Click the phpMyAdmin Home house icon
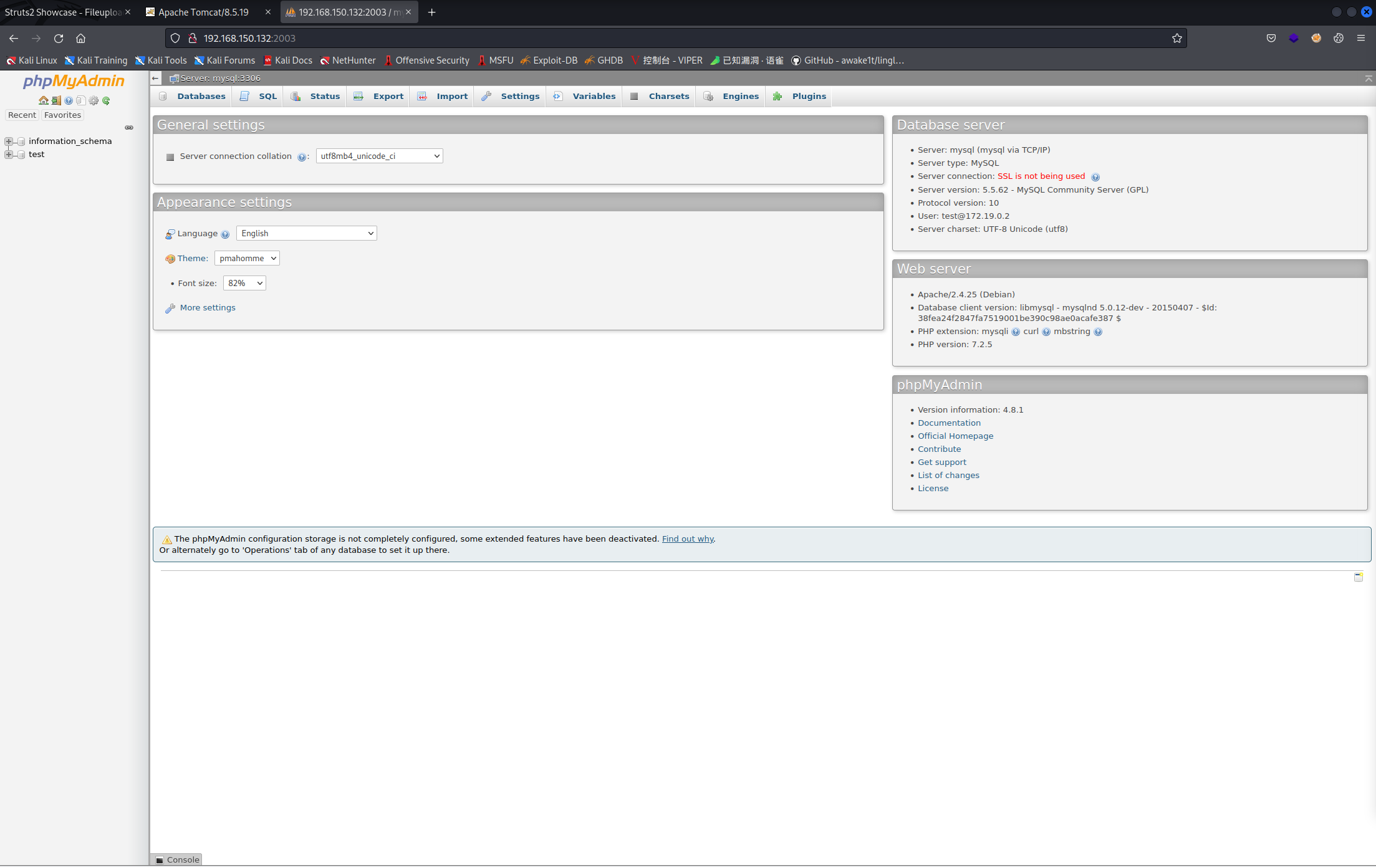The height and width of the screenshot is (867, 1376). (43, 100)
